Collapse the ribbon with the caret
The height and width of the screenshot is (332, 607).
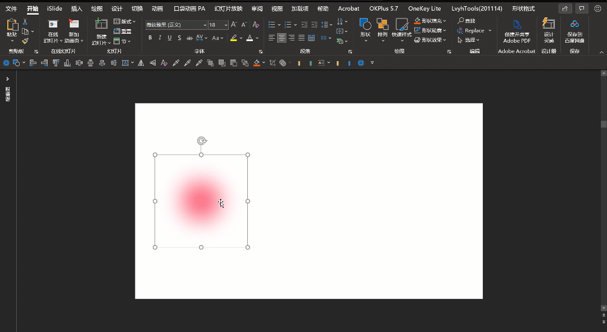(x=601, y=52)
